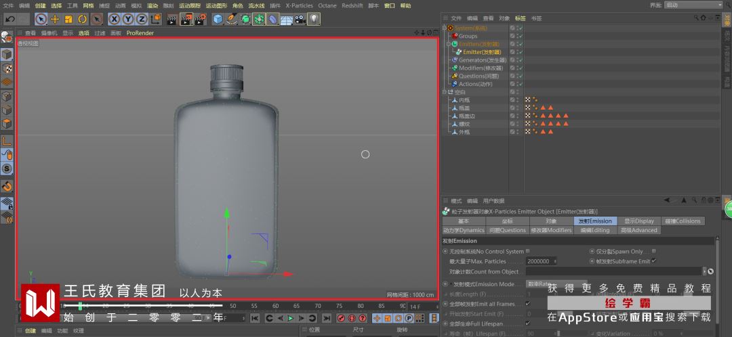Collapse the System tree node

click(445, 28)
